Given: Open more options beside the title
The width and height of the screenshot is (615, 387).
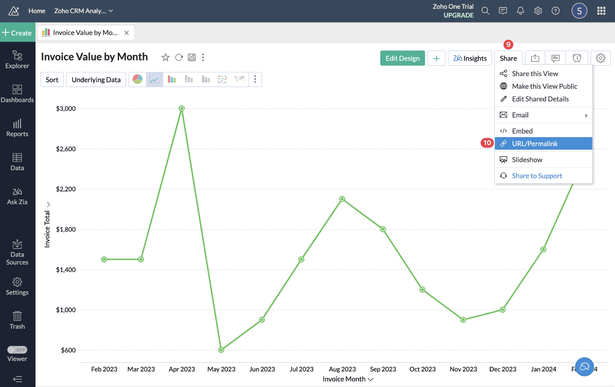Looking at the screenshot, I should pos(203,57).
